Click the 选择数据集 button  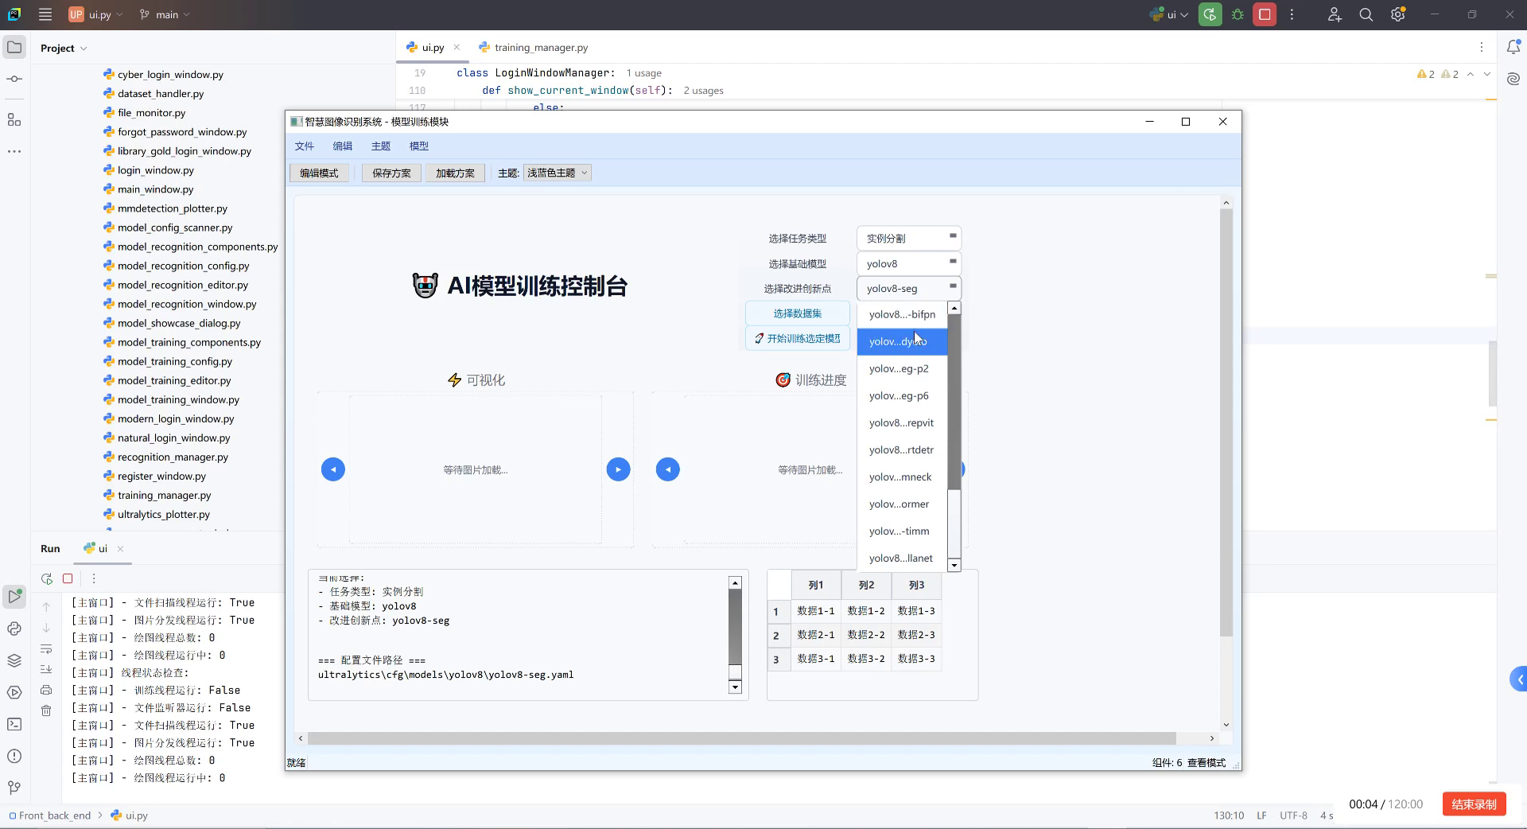point(797,313)
